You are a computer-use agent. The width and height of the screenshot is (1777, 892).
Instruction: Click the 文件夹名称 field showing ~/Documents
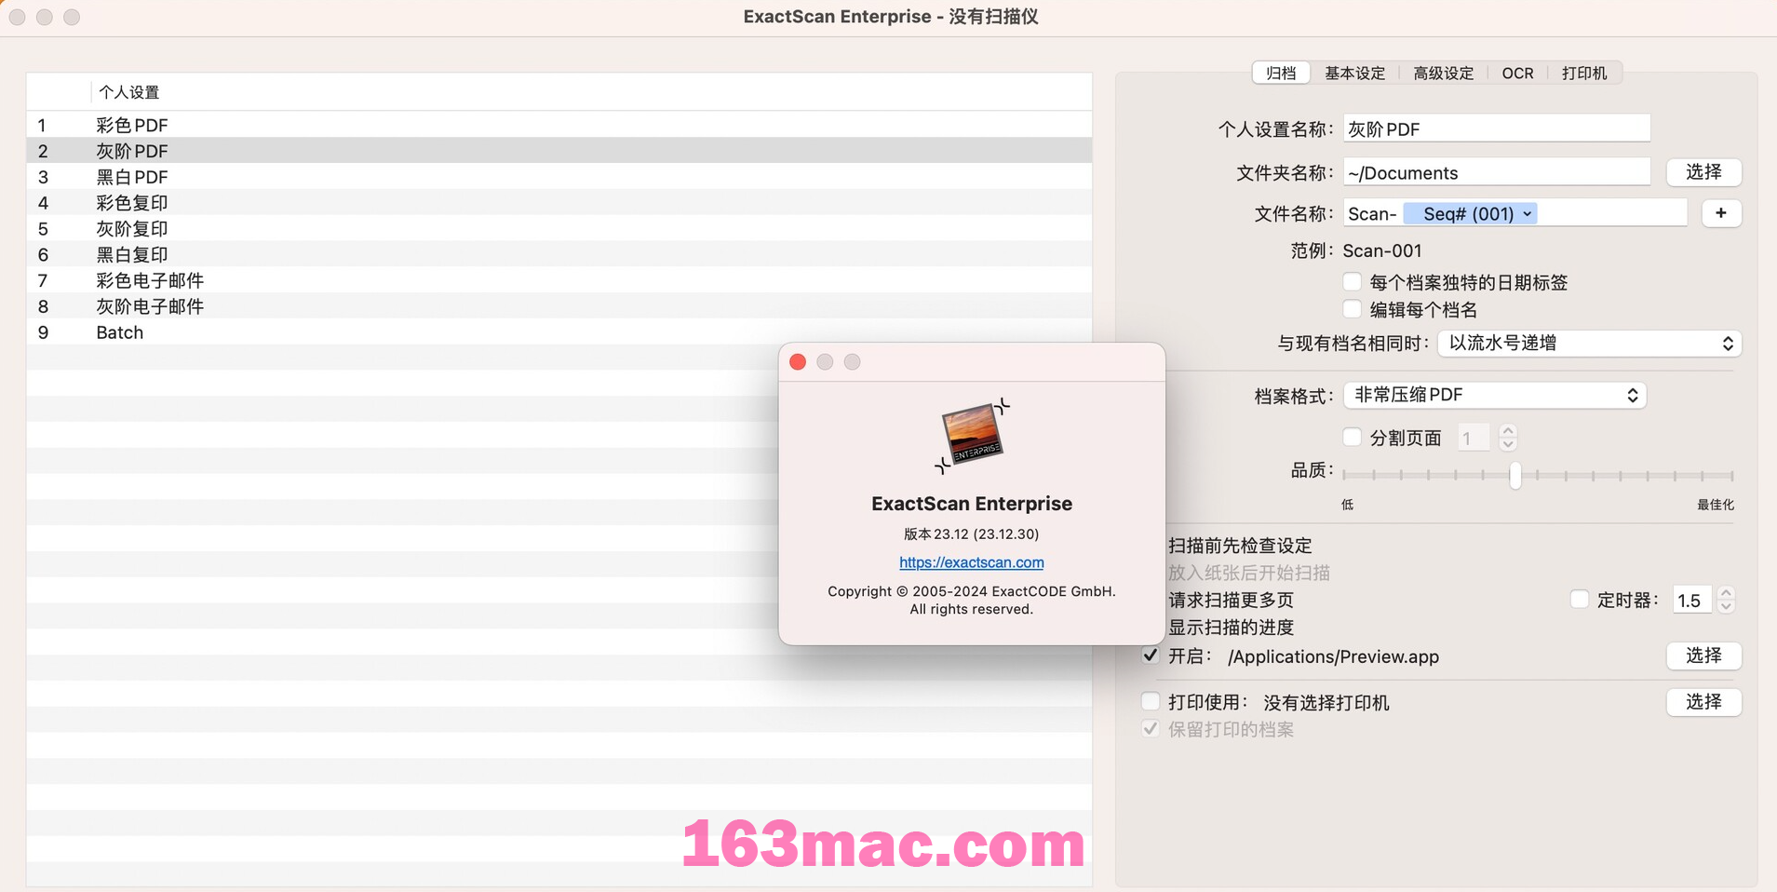click(x=1496, y=172)
